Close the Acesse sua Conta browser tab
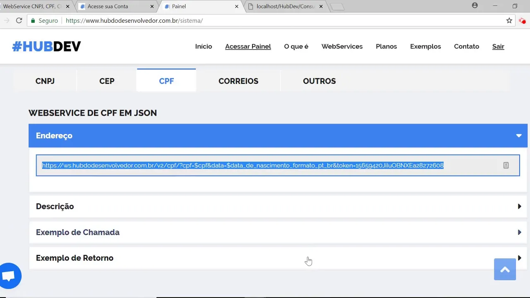 pyautogui.click(x=152, y=7)
